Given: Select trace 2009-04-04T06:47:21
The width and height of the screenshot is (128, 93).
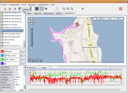Looking at the screenshot, I should (x=12, y=13).
